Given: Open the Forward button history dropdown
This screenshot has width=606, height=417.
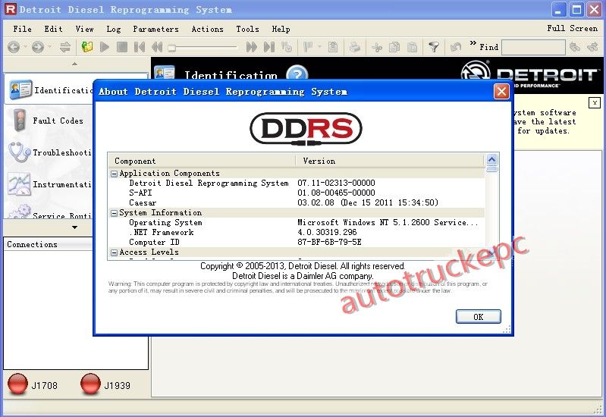Looking at the screenshot, I should pos(49,47).
